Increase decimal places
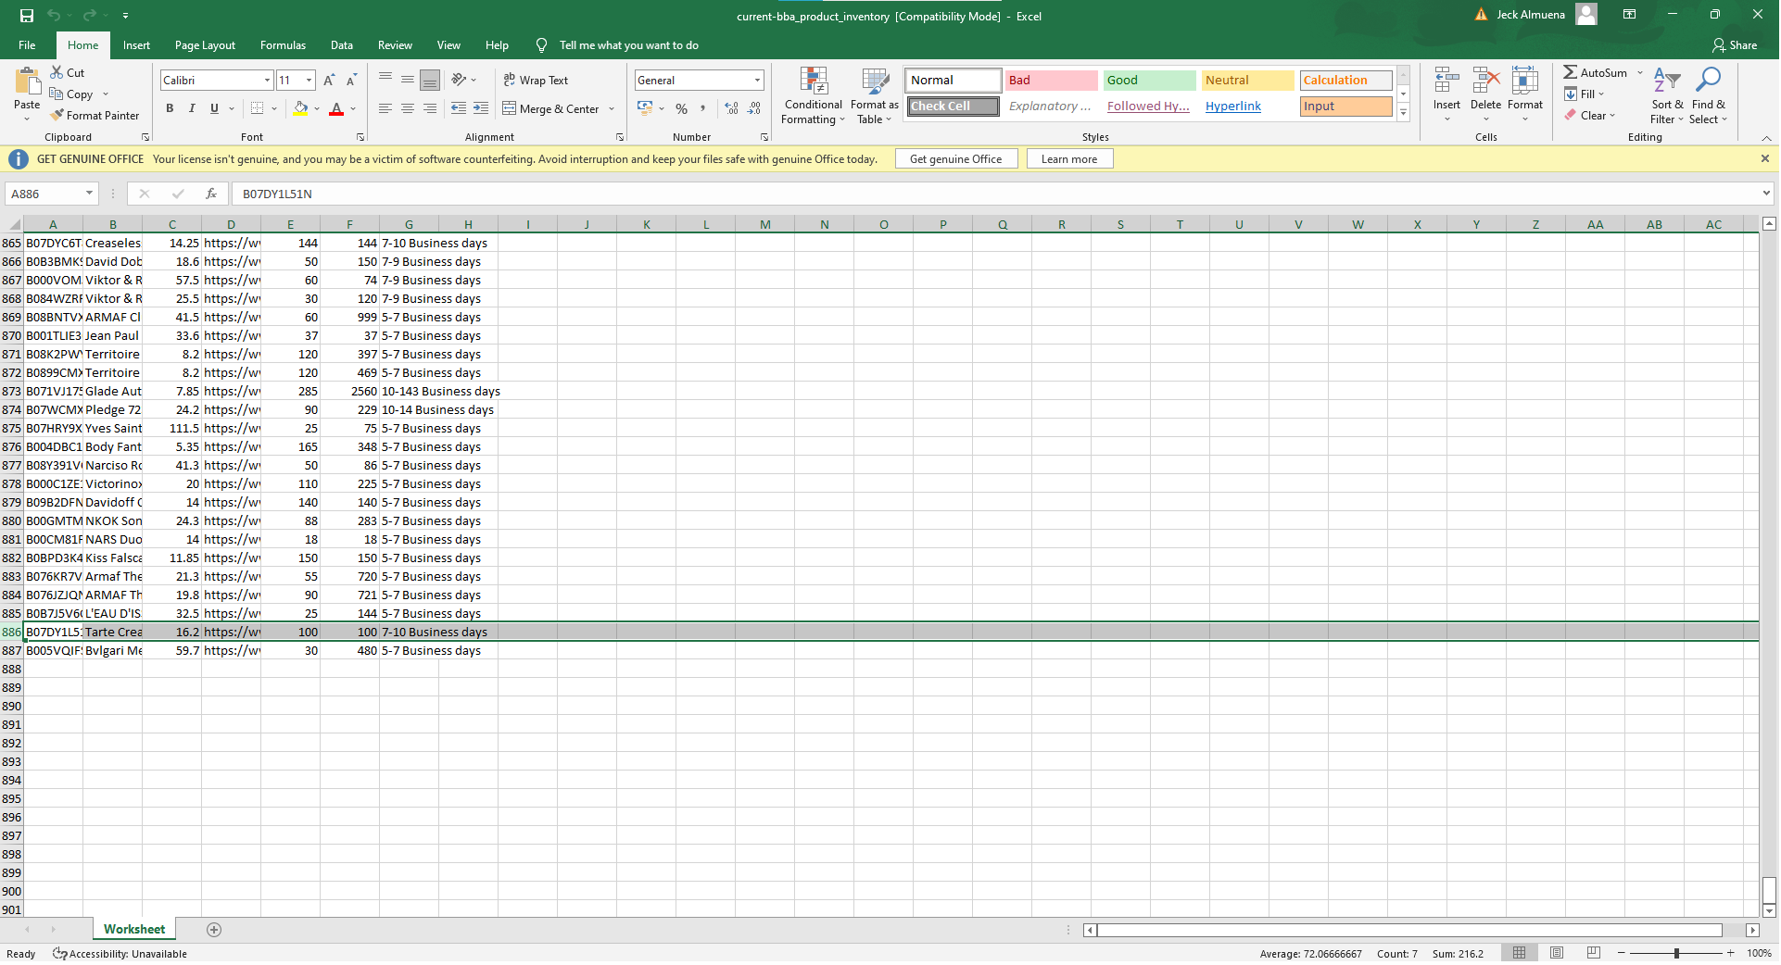 point(732,108)
